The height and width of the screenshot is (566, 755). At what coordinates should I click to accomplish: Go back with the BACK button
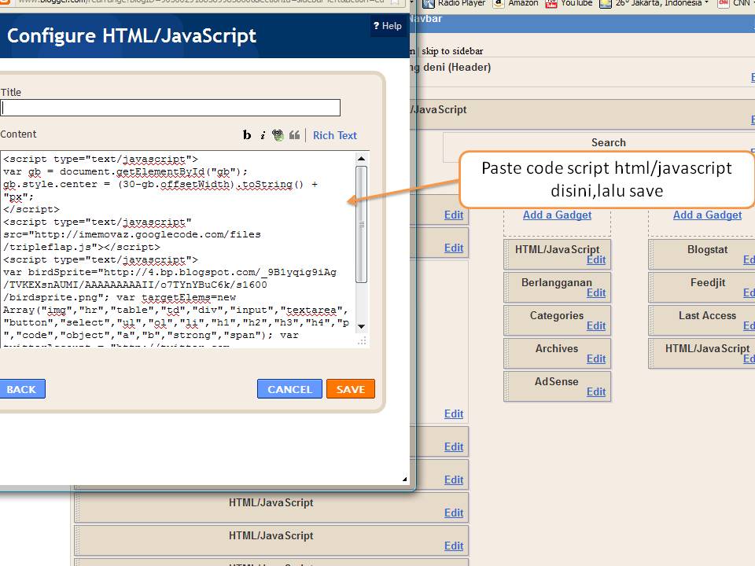tap(21, 389)
